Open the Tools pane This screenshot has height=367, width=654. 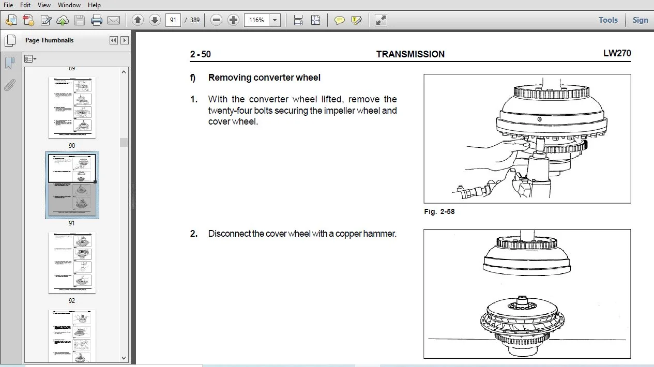click(608, 20)
